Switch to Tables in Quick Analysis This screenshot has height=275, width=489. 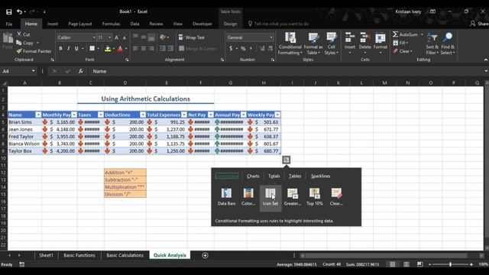point(295,176)
